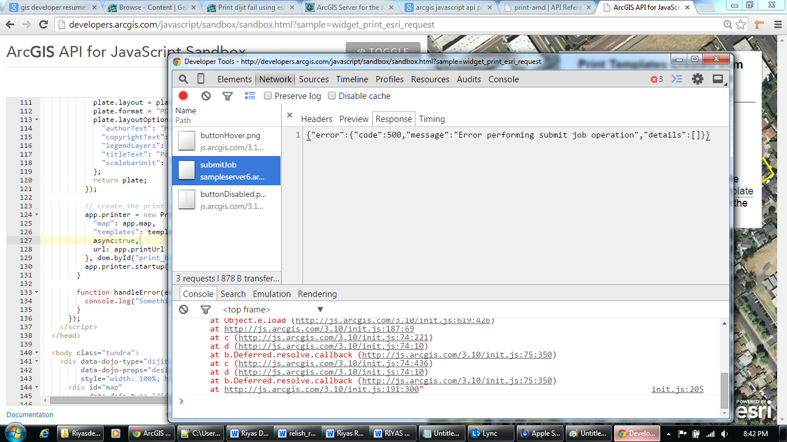Click the browser forward arrow
This screenshot has height=442, width=787.
click(x=27, y=25)
